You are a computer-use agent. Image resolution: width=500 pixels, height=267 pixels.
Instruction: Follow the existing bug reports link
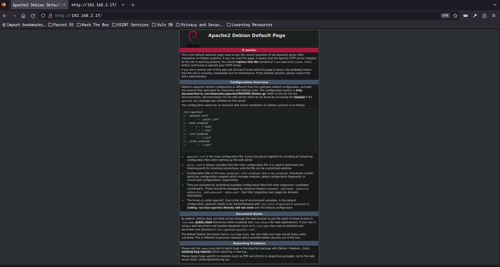[196, 252]
